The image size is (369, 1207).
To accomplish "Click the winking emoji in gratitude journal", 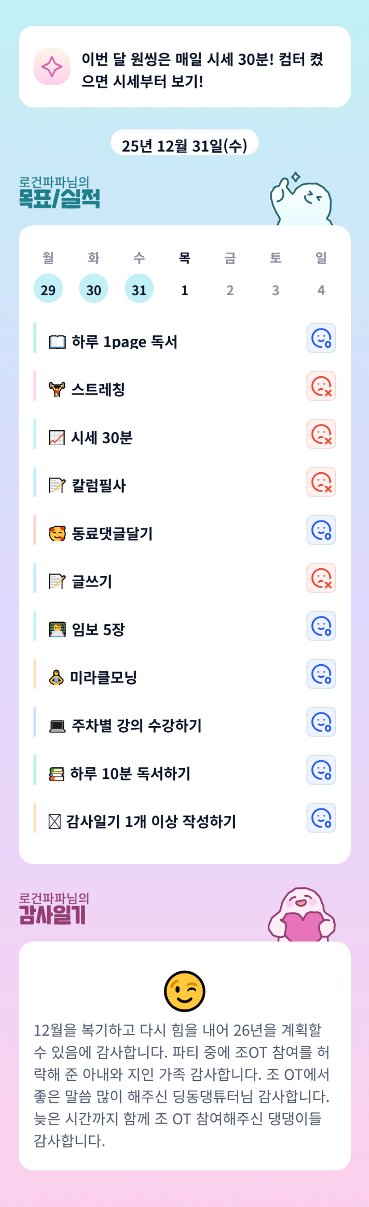I will [185, 991].
